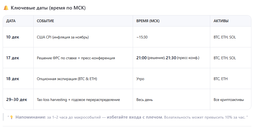
Task: Click the США CPI event text
Action: coord(63,37)
